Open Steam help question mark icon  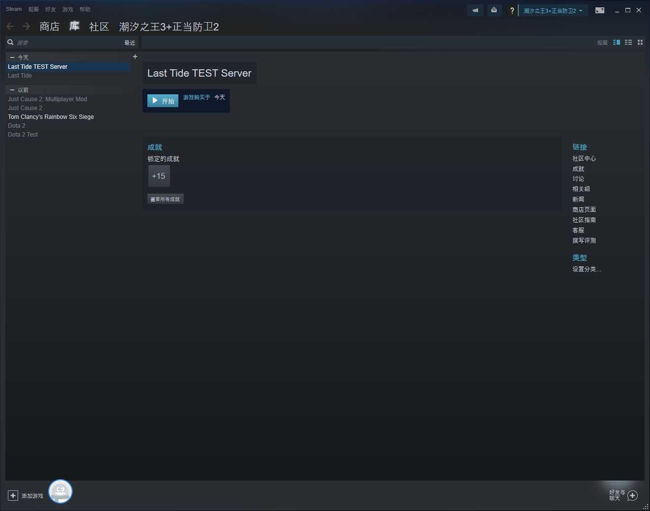512,10
